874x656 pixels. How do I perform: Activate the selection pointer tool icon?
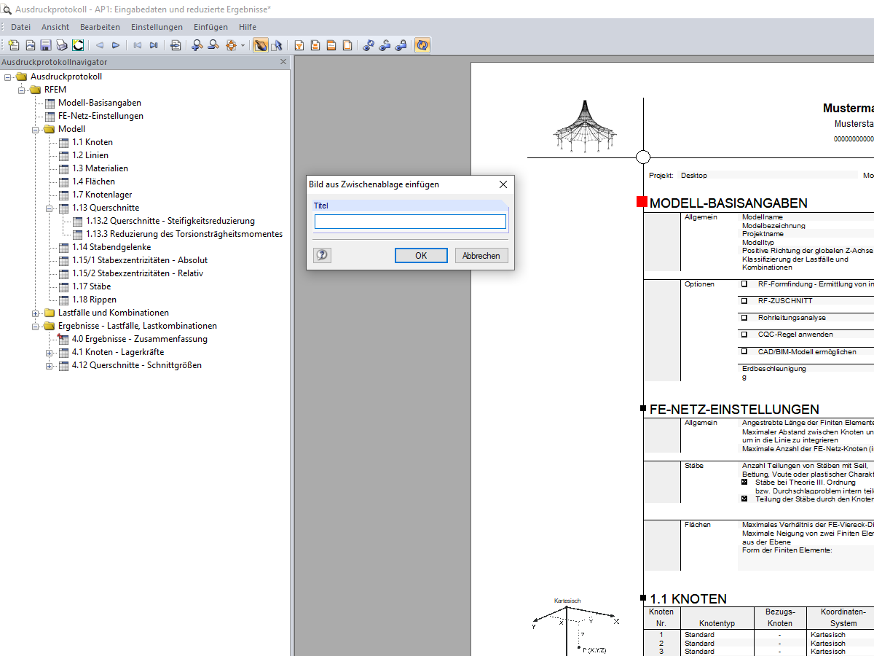click(x=276, y=45)
